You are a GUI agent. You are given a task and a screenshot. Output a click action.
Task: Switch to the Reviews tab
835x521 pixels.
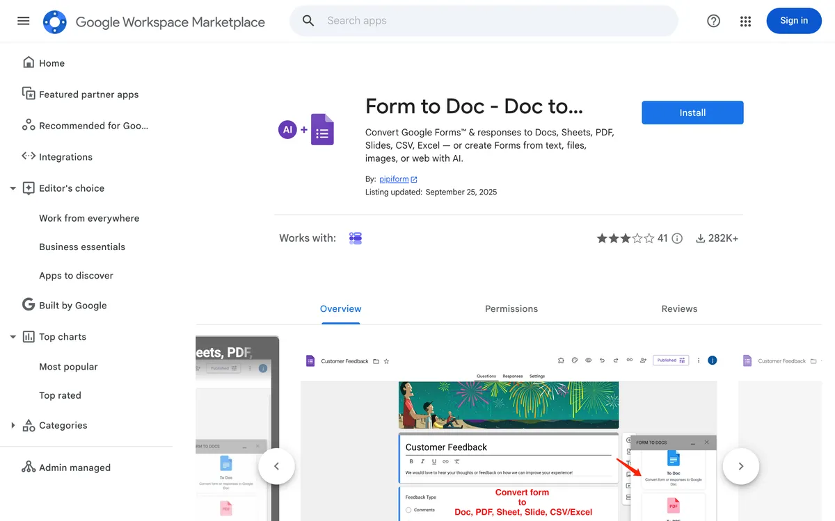point(679,308)
